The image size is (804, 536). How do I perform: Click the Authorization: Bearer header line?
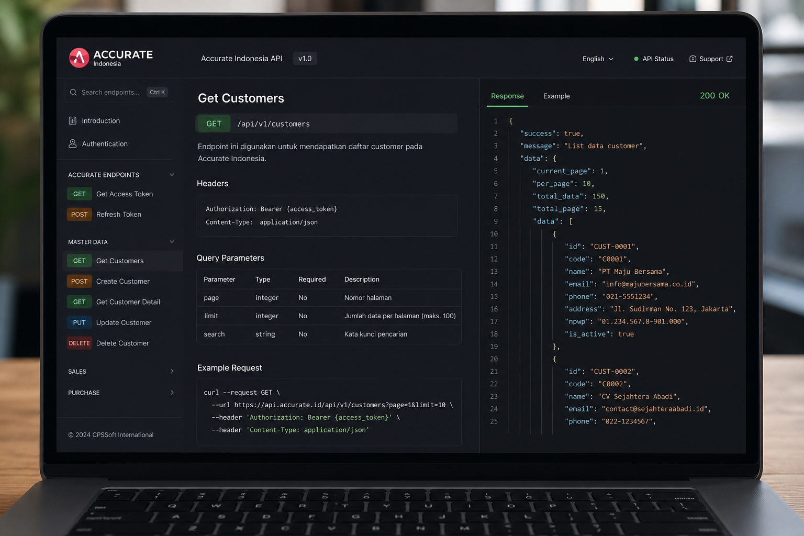point(271,209)
